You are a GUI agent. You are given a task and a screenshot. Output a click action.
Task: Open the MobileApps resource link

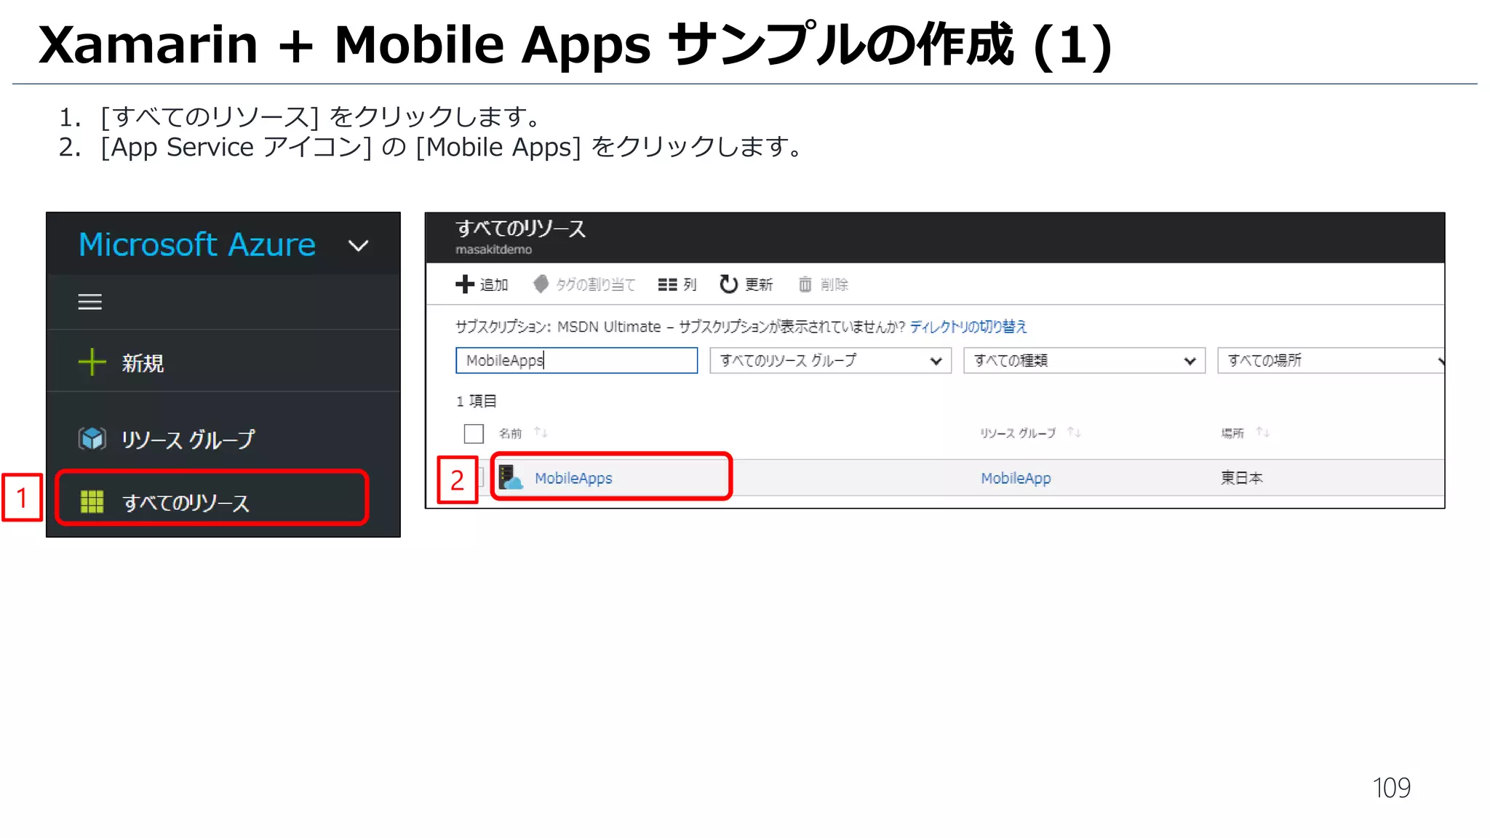point(573,478)
